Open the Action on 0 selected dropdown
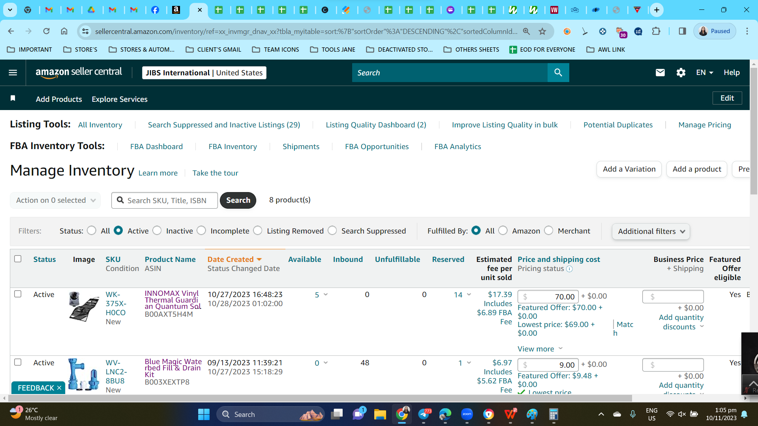The width and height of the screenshot is (758, 426). pyautogui.click(x=55, y=200)
